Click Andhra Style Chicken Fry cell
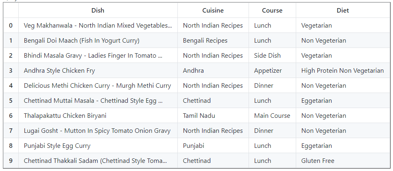The image size is (393, 171). [59, 71]
